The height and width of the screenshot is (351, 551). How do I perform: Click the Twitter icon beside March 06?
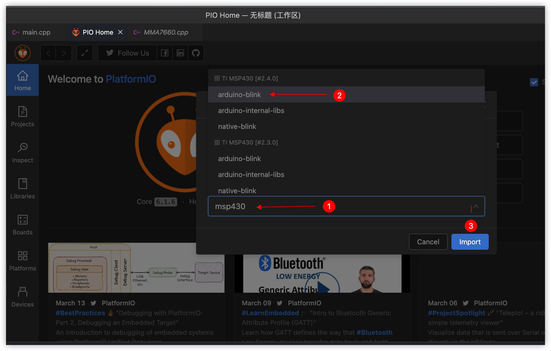point(466,303)
